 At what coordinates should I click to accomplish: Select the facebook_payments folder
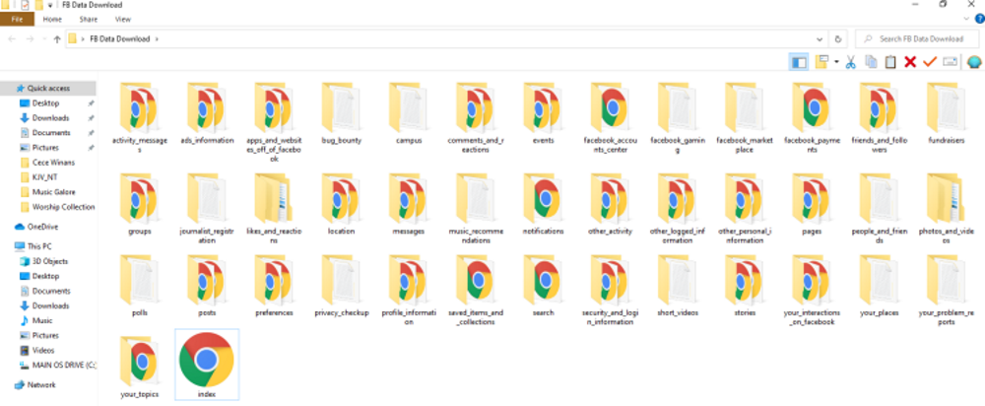click(812, 116)
